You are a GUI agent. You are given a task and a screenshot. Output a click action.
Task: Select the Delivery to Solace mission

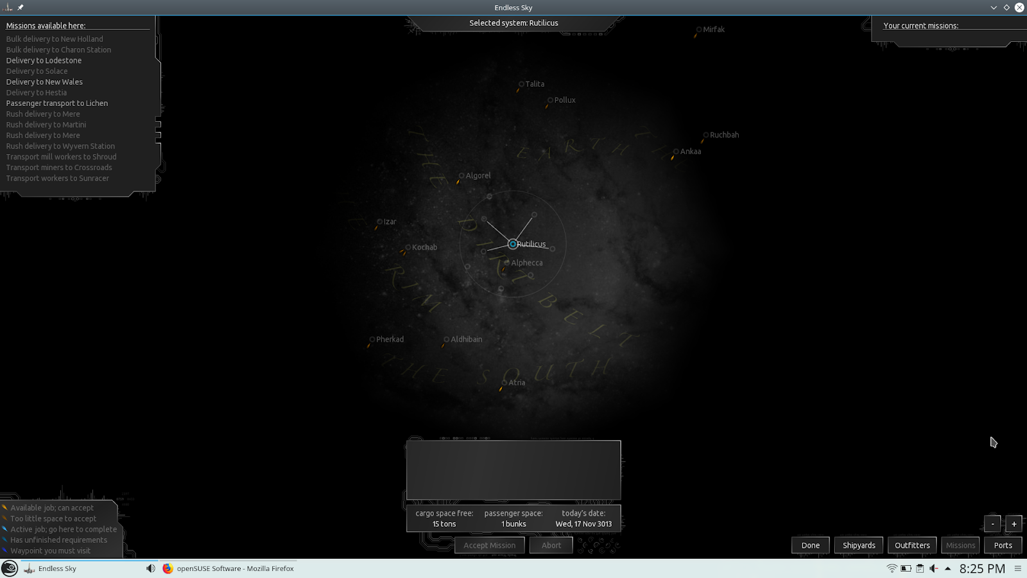[x=37, y=71]
